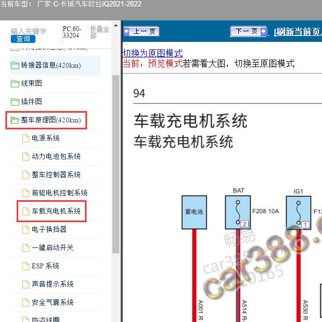This screenshot has height=322, width=322.
Task: Click folder icon beside 线束图
Action: (15, 84)
